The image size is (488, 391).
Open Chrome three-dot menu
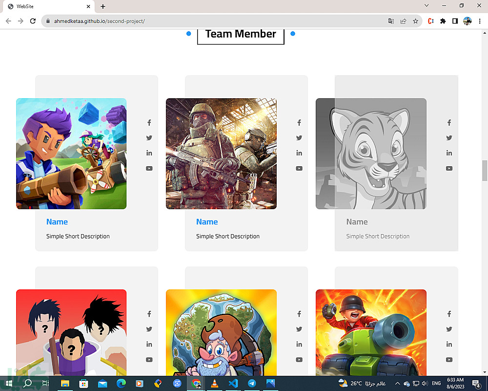click(x=480, y=21)
